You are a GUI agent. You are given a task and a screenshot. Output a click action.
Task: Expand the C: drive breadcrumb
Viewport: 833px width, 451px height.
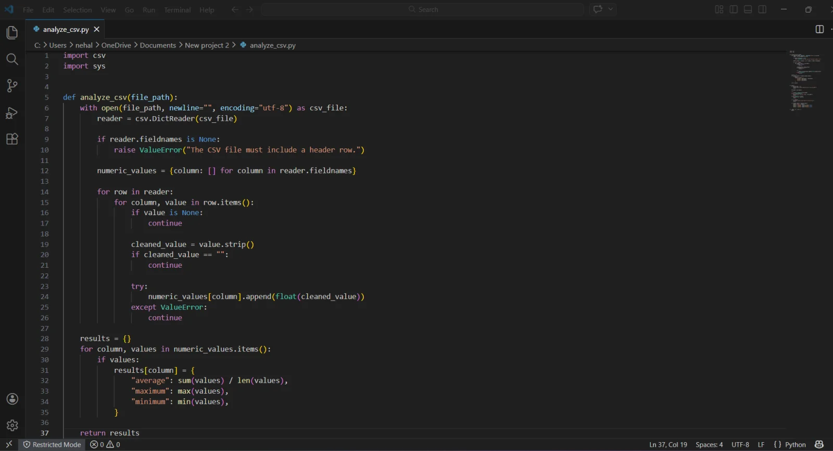(37, 45)
